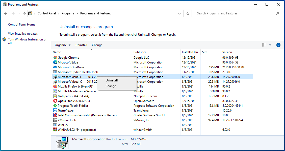Select Opera Stable 82.0.4227.33 entry
The height and width of the screenshot is (151, 285).
[74, 101]
